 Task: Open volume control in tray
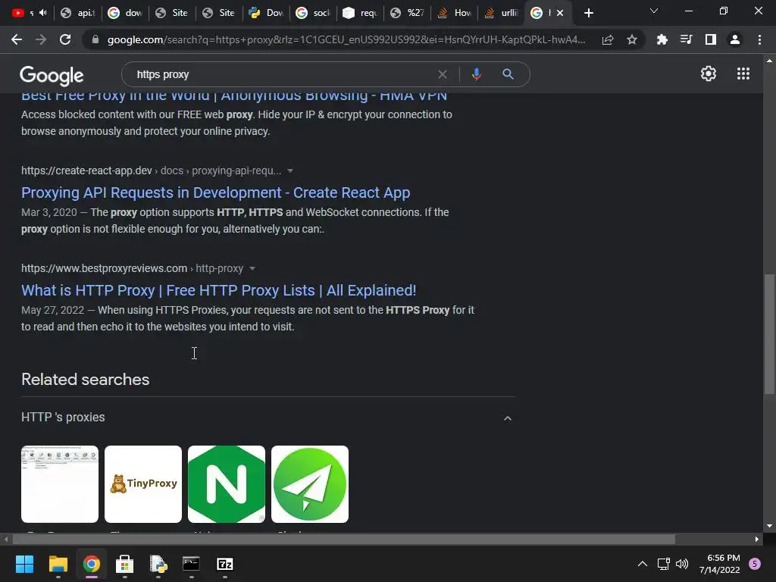point(682,564)
